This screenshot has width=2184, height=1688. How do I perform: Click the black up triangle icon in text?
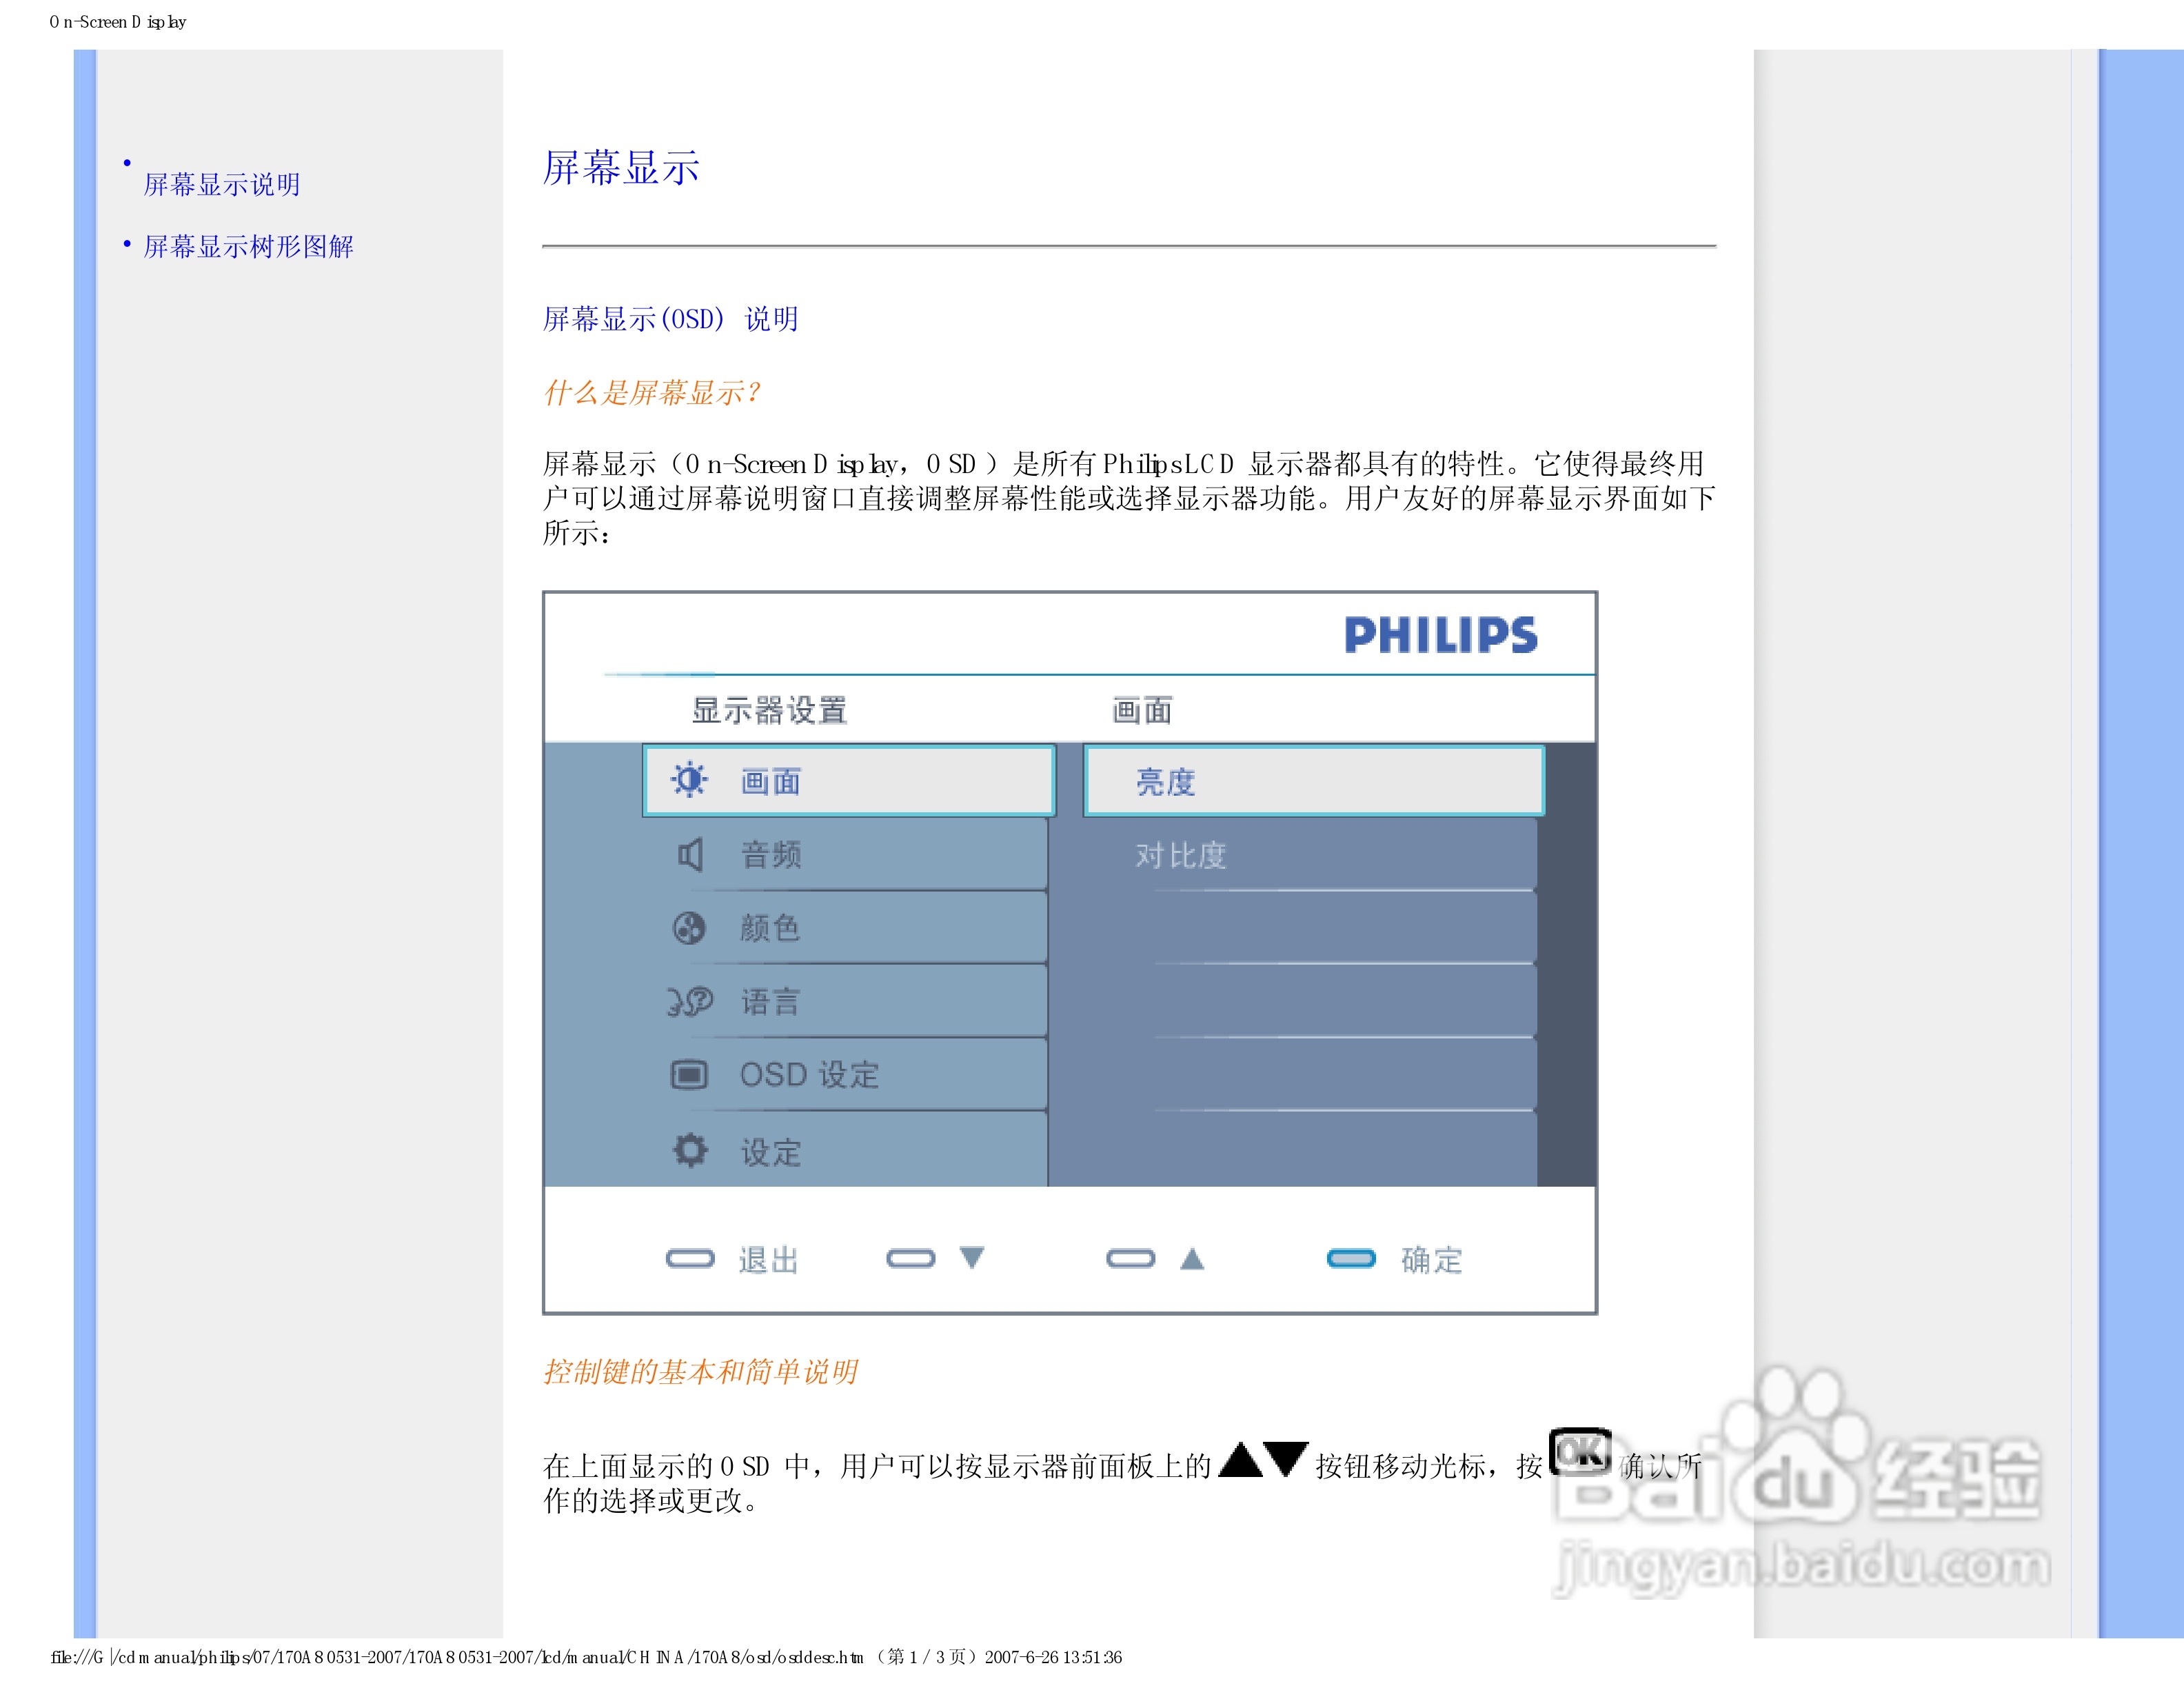(1240, 1459)
